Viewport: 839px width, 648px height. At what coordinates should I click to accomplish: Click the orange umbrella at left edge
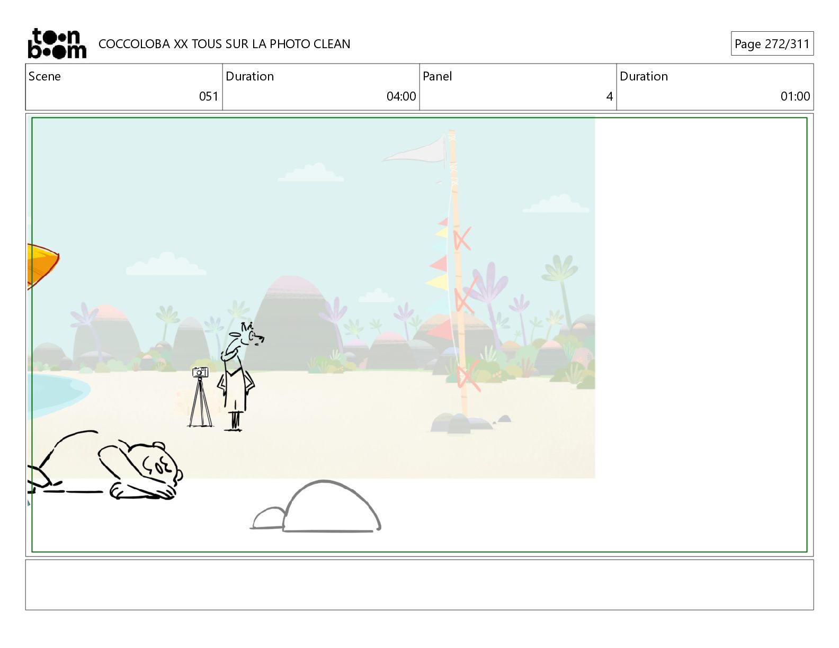[43, 266]
